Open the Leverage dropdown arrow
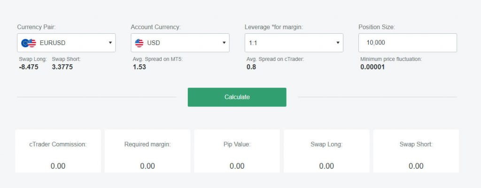The width and height of the screenshot is (481, 188). click(x=338, y=43)
